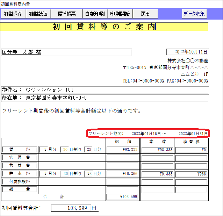Select the 管理費 label cell
The image size is (223, 216).
tap(20, 158)
